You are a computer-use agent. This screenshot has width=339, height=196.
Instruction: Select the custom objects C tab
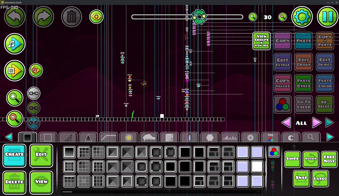(x=291, y=137)
